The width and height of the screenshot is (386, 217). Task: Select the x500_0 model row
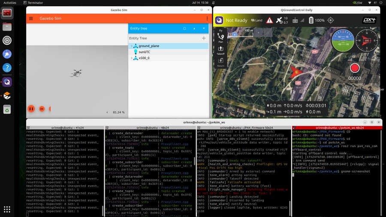(169, 58)
